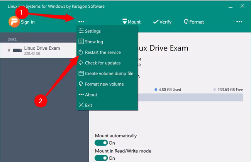Click the Show log document icon
The width and height of the screenshot is (251, 162).
point(81,41)
